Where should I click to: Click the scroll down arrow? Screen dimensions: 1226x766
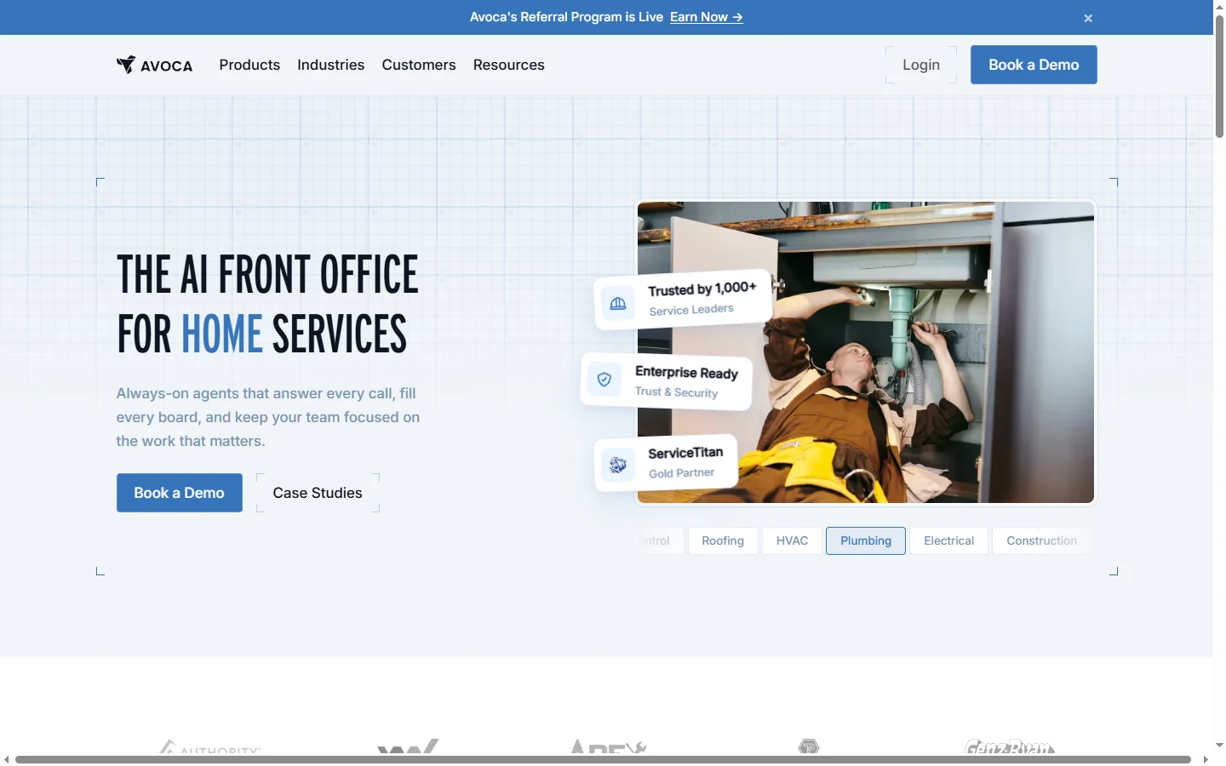click(x=1219, y=745)
